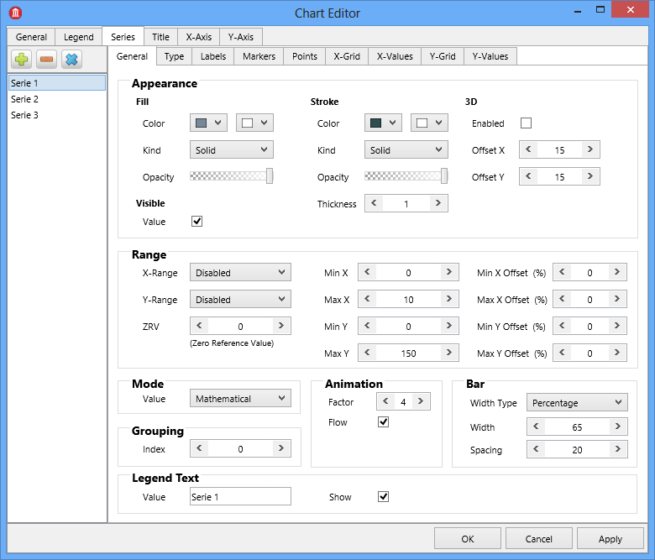The height and width of the screenshot is (560, 655).
Task: Open the Markers sub-tab
Action: 259,56
